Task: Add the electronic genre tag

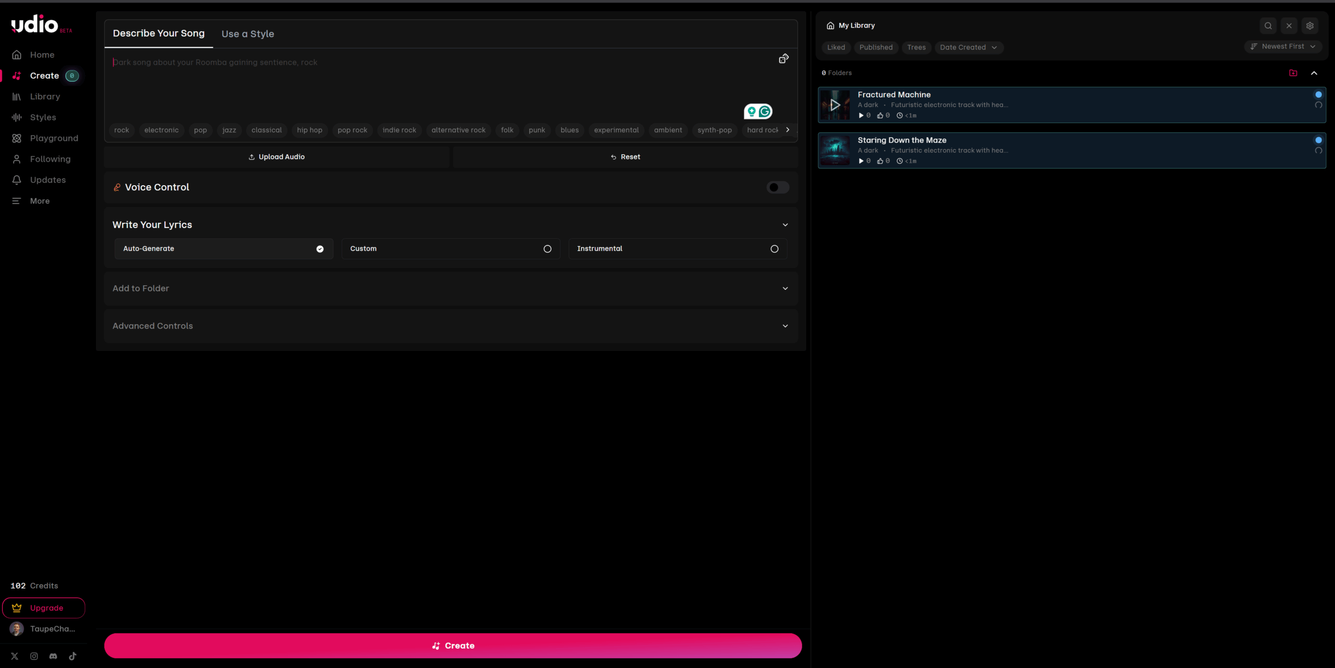Action: (162, 130)
